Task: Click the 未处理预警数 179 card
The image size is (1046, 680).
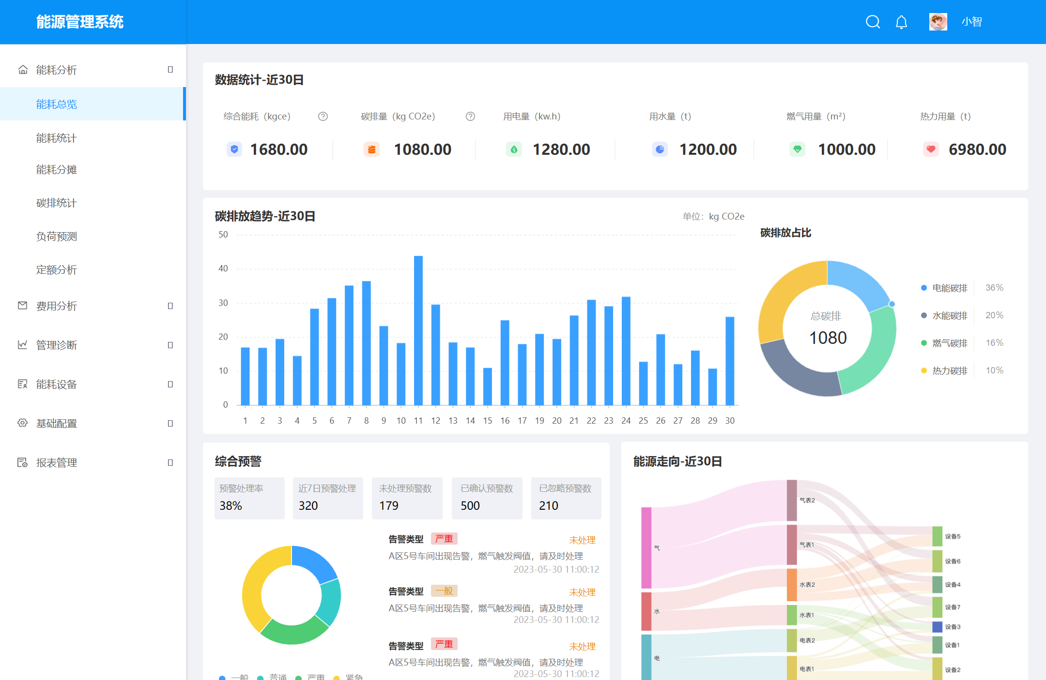Action: [x=407, y=498]
